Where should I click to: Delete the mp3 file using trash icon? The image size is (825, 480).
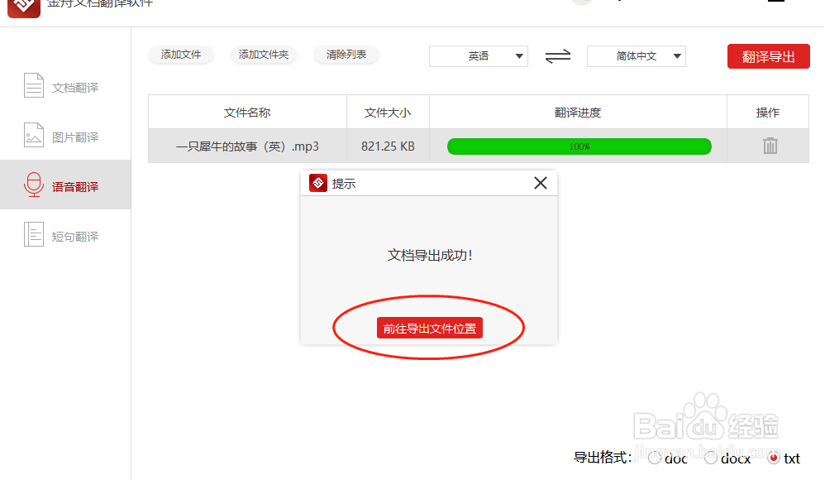coord(769,146)
